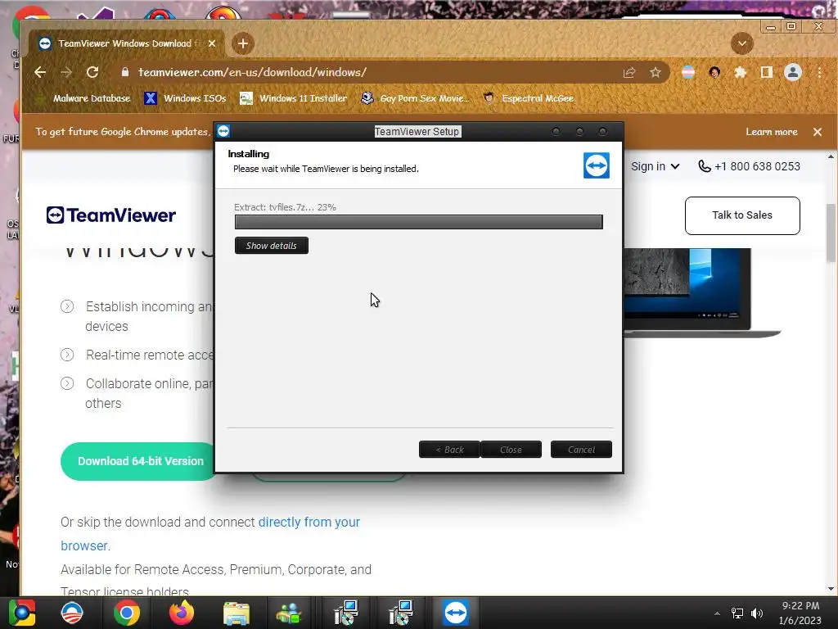Open the messenger people icon on the taskbar
838x629 pixels.
click(x=289, y=613)
